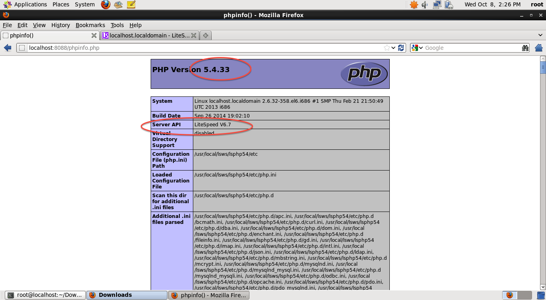Open the Places menu
Image resolution: width=546 pixels, height=300 pixels.
point(61,4)
